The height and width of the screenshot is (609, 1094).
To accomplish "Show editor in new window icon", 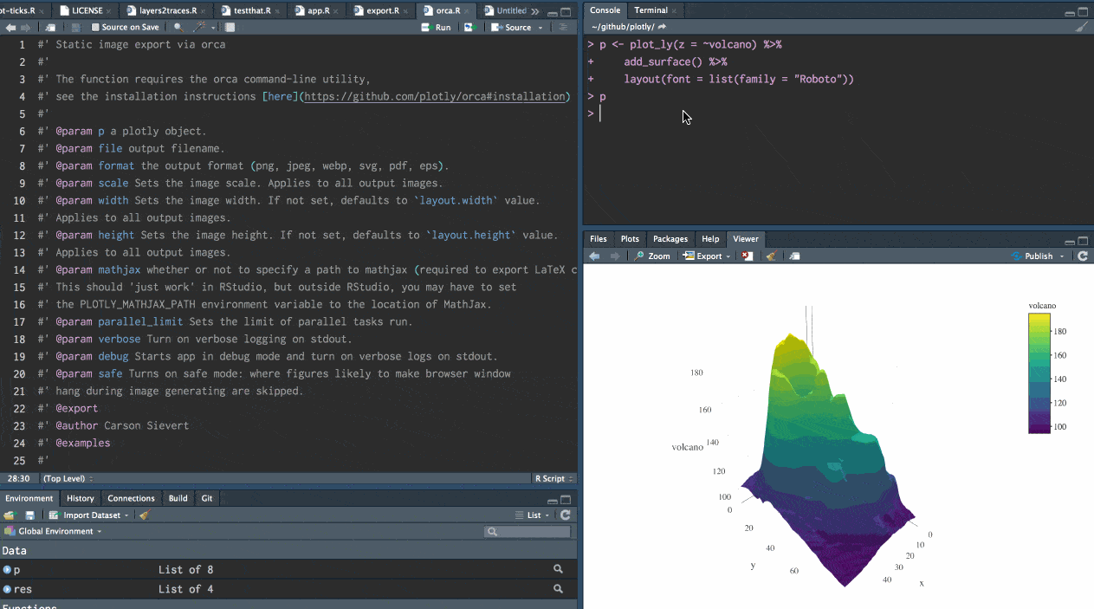I will 51,28.
